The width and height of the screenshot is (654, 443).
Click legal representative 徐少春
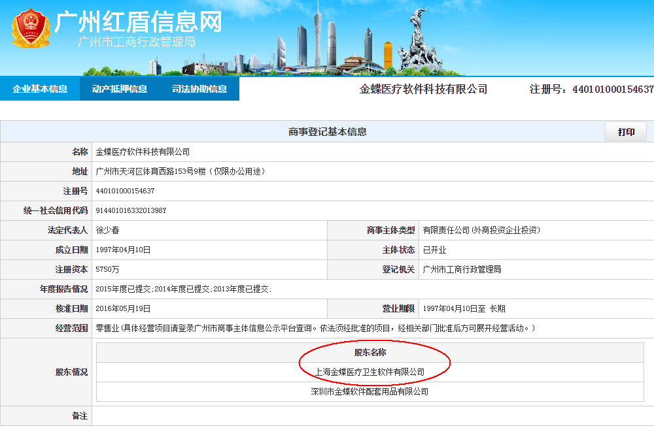[x=108, y=230]
